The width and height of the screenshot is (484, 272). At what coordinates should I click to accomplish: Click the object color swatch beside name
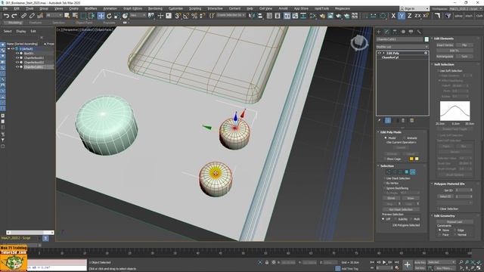click(x=427, y=39)
